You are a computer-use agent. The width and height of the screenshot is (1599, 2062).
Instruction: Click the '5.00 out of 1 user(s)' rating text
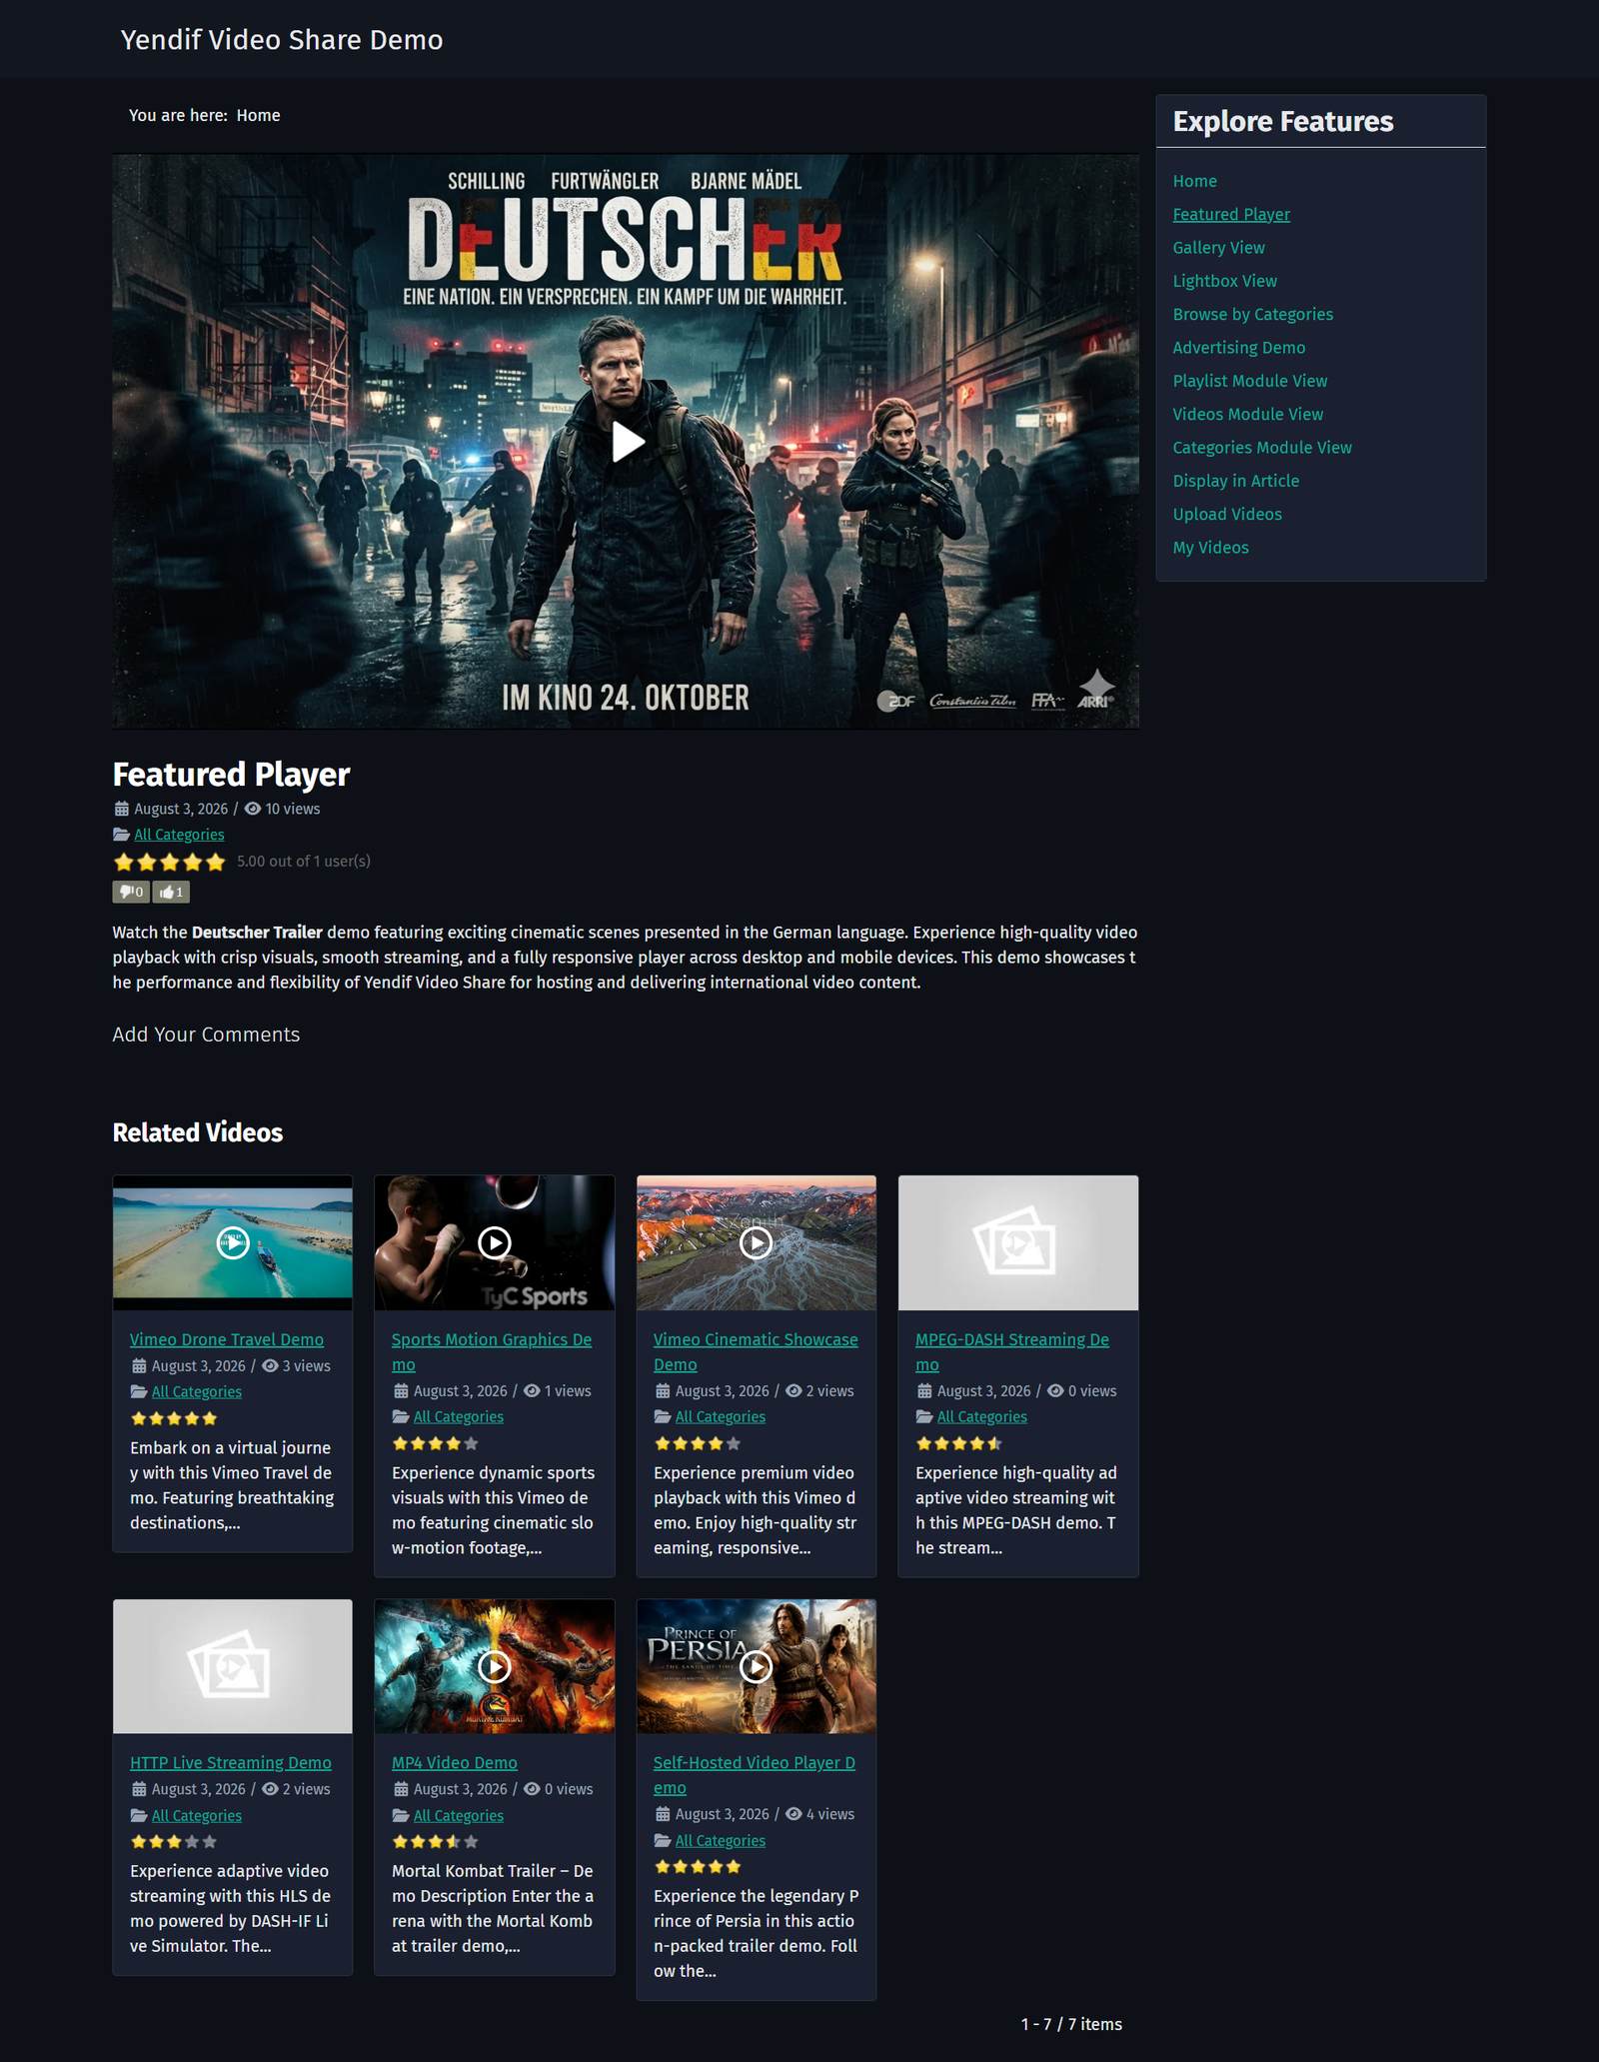[x=304, y=862]
